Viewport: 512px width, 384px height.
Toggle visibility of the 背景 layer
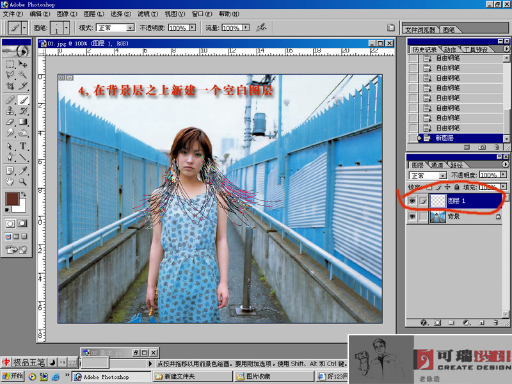click(412, 217)
